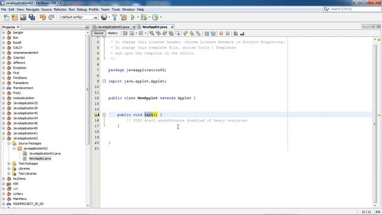Image resolution: width=382 pixels, height=215 pixels.
Task: Click the red Start Macro Recording icon
Action: [x=221, y=33]
